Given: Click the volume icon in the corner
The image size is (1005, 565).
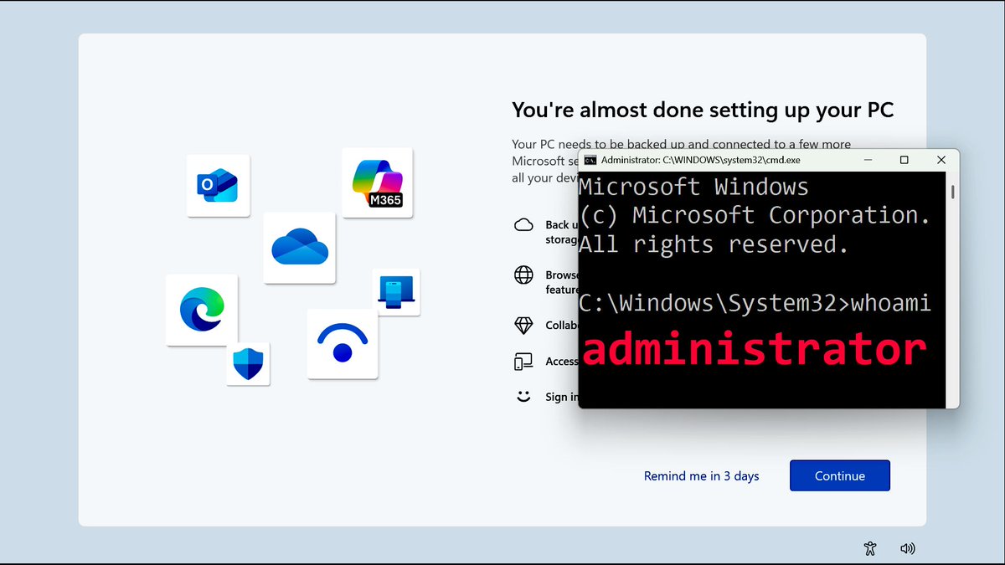Looking at the screenshot, I should point(908,548).
